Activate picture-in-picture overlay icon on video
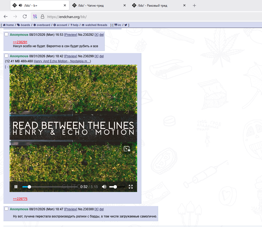The height and width of the screenshot is (227, 262). pos(127,149)
